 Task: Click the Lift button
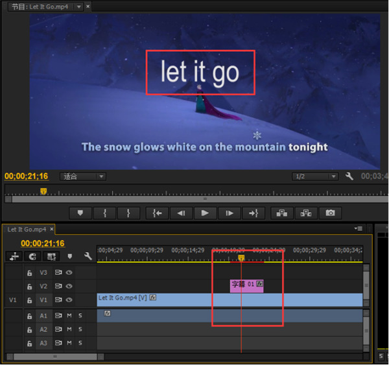tap(282, 213)
